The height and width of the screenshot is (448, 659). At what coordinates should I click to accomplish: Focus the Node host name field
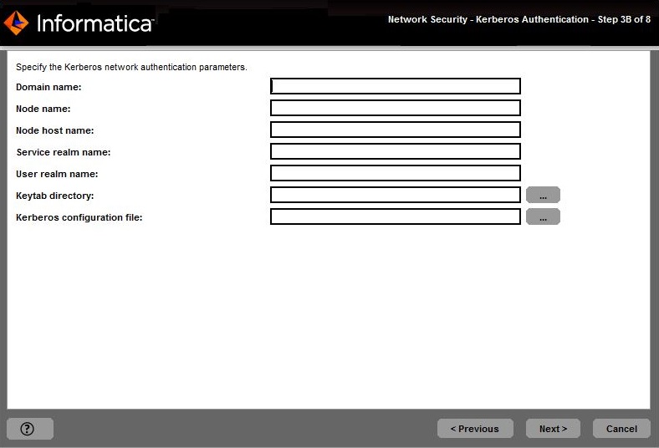tap(396, 130)
